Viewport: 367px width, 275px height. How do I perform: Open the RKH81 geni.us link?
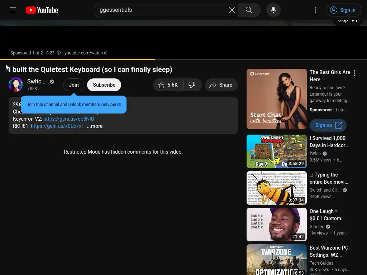point(57,126)
